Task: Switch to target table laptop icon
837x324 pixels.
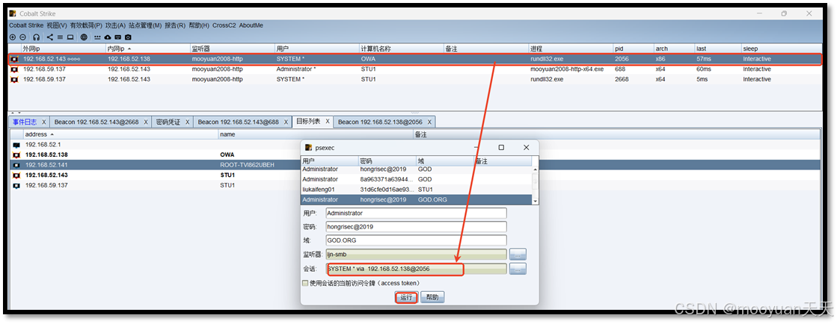Action: tap(70, 37)
